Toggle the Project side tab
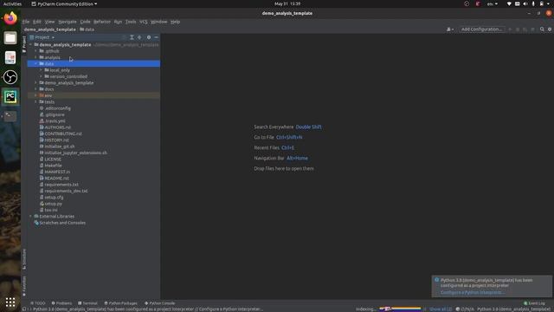Screen dimensions: 554x312 [x=24, y=44]
